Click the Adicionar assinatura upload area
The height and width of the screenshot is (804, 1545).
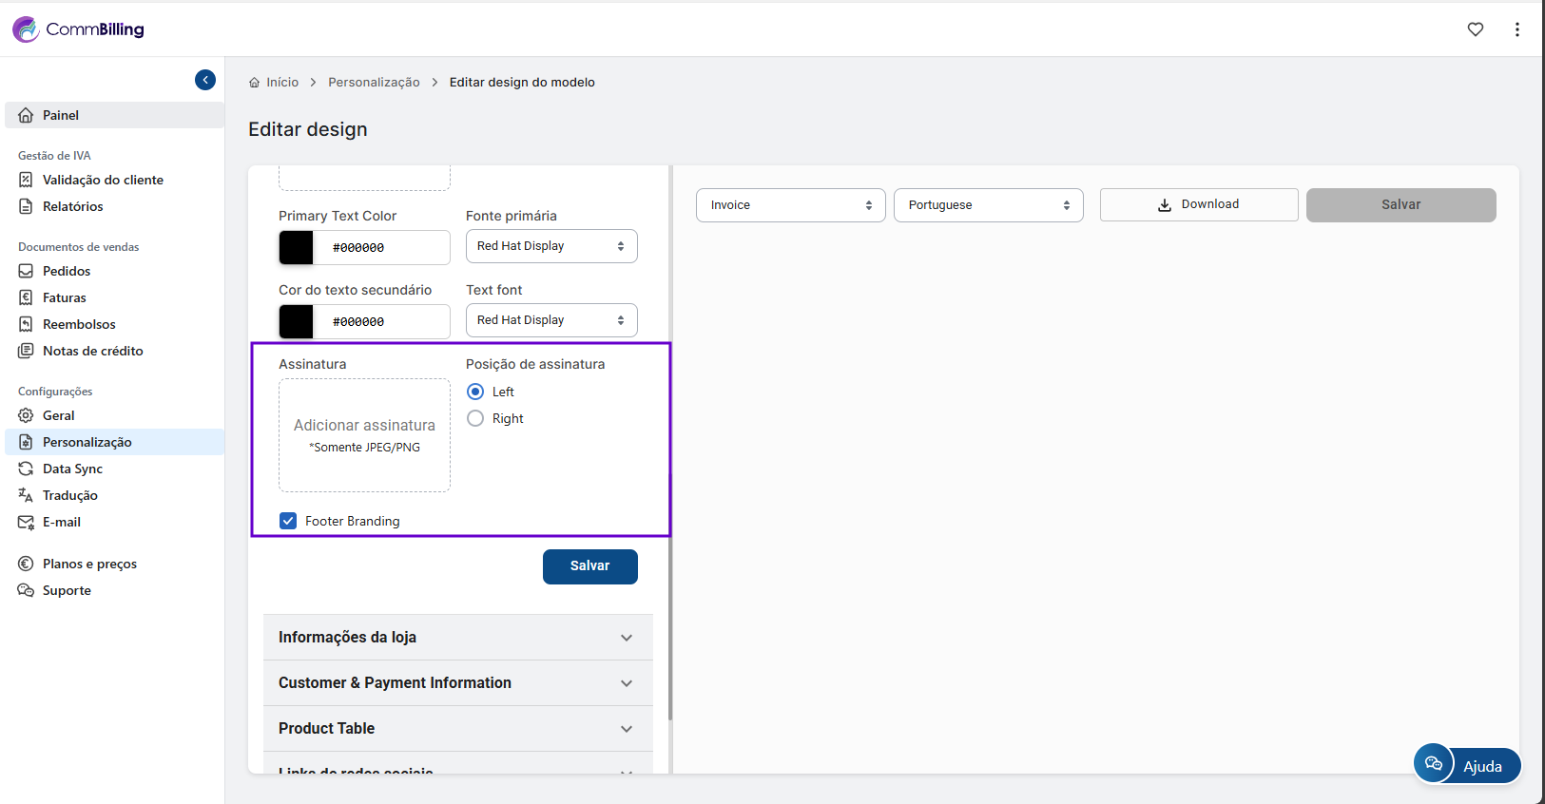[364, 435]
